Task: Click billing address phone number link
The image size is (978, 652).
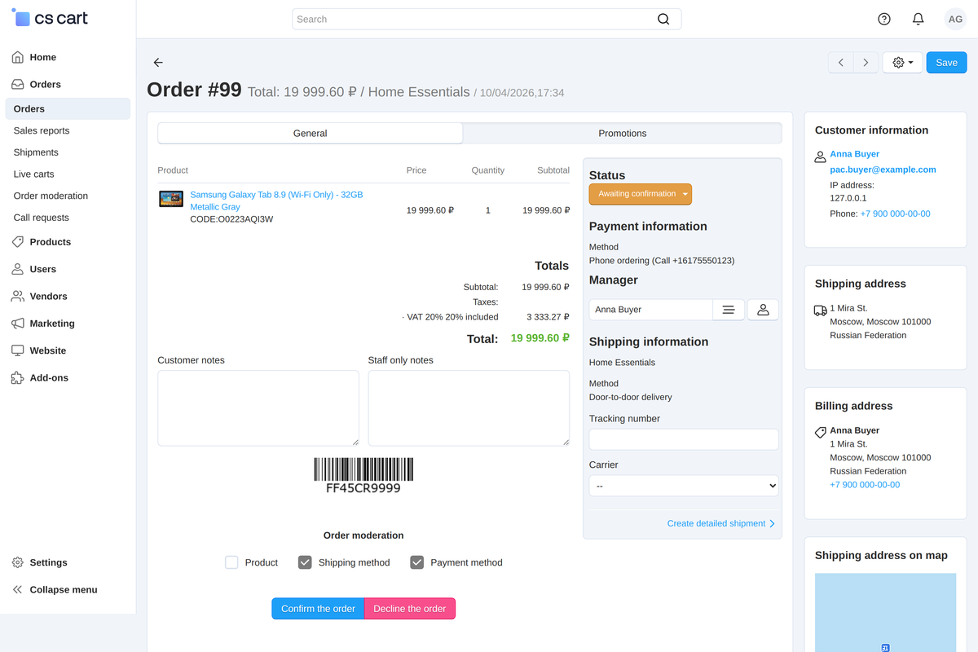Action: [865, 485]
